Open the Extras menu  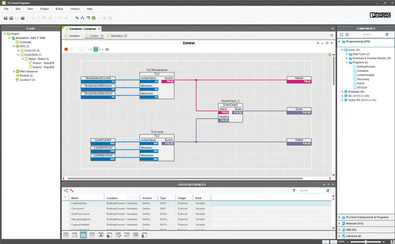(x=59, y=8)
